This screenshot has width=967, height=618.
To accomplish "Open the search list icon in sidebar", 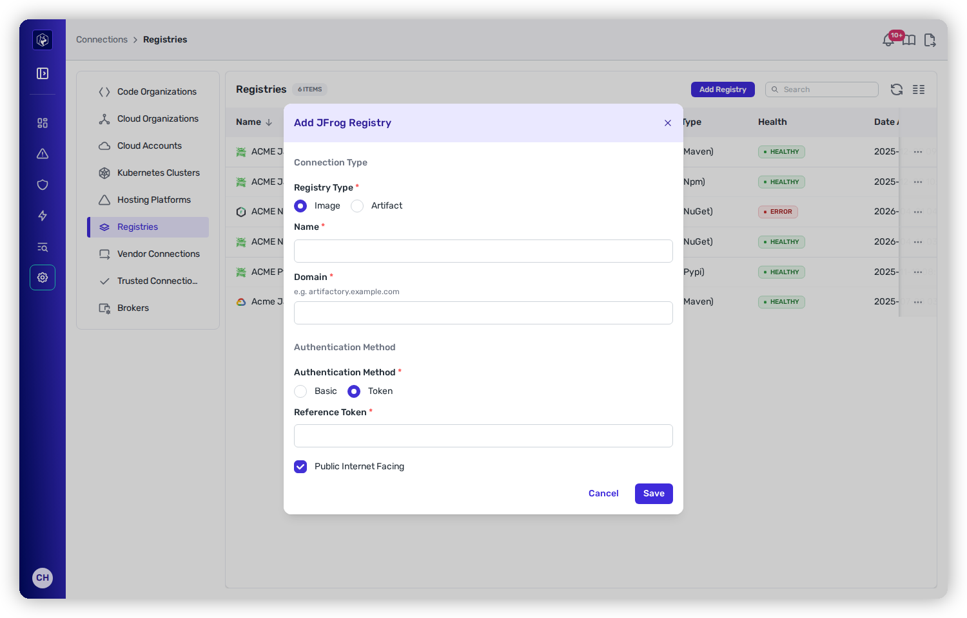I will point(43,247).
